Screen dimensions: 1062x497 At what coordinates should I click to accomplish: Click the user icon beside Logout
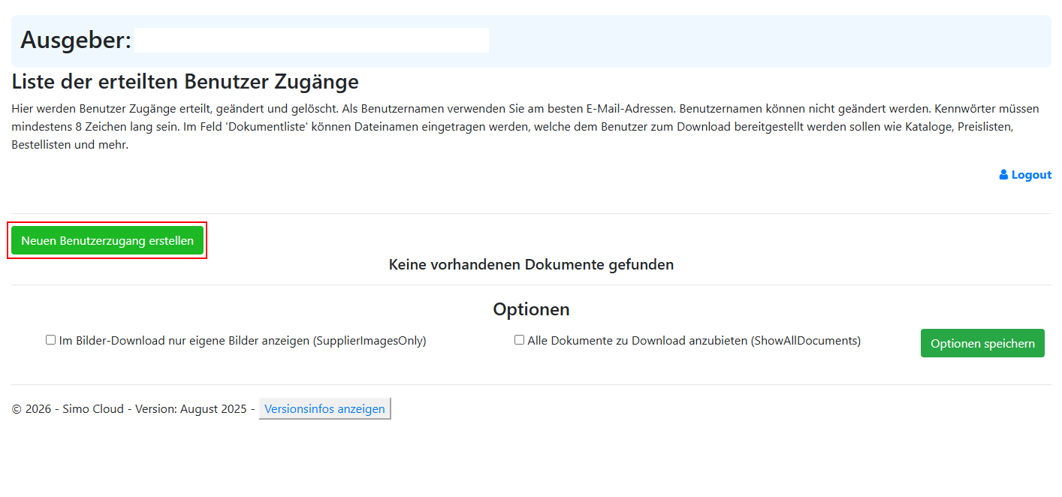point(1003,175)
